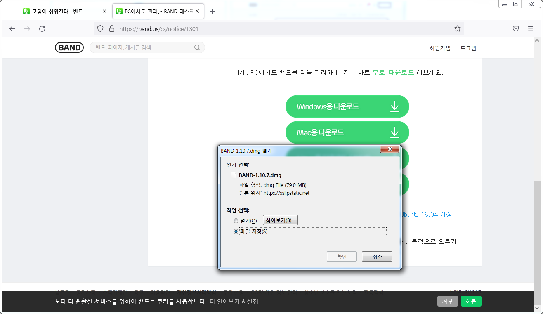Viewport: 543px width, 314px height.
Task: Click the search magnifier icon
Action: pyautogui.click(x=197, y=47)
